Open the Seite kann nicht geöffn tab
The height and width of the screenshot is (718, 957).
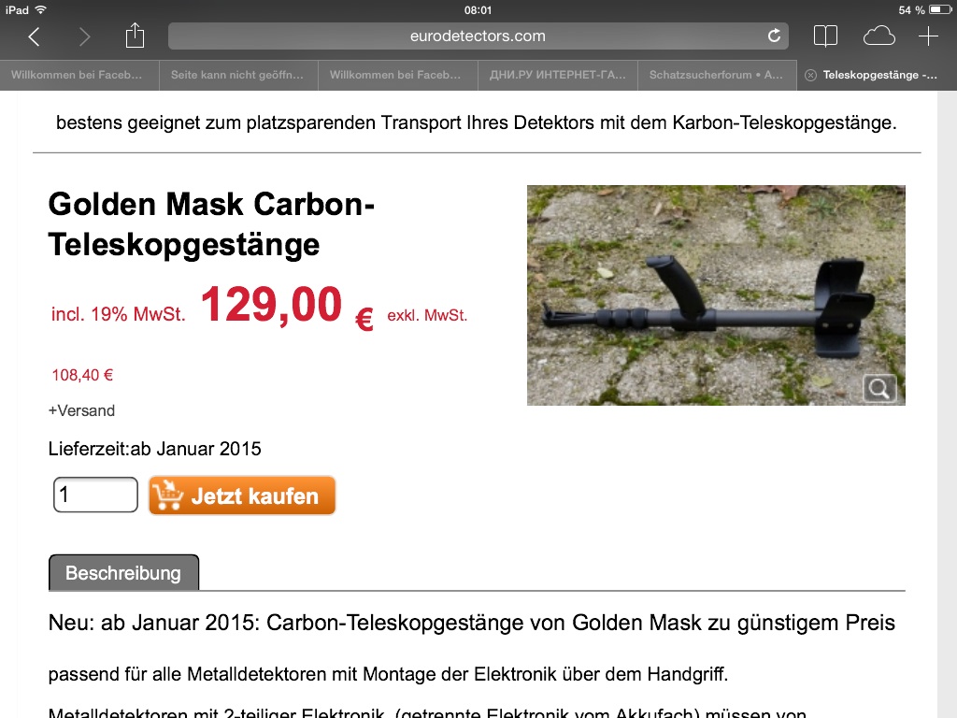[238, 75]
